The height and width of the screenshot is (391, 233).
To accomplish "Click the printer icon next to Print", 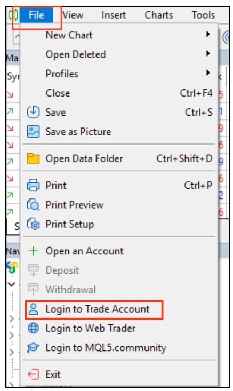I will tap(33, 185).
